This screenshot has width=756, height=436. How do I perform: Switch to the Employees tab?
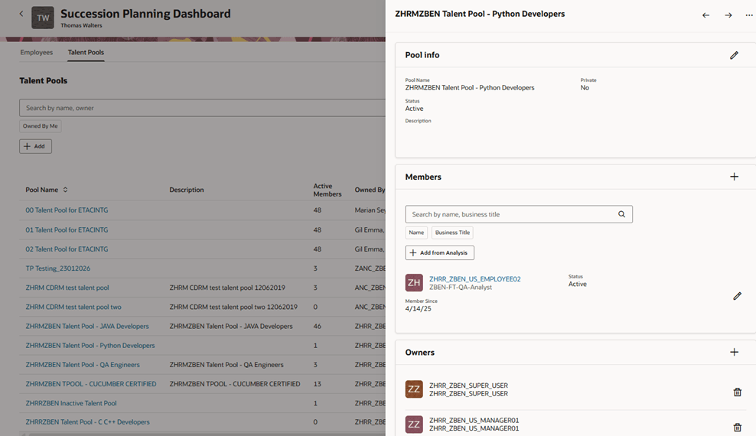[37, 52]
